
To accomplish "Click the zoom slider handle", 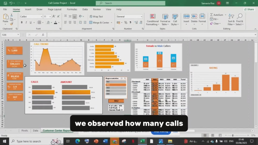I will tap(233, 135).
